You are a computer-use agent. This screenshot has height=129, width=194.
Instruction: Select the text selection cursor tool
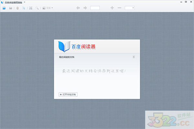(x=24, y=8)
